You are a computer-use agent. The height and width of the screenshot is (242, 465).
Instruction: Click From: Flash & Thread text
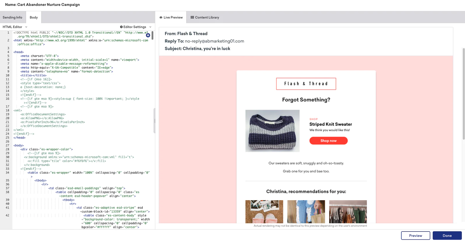(x=186, y=33)
